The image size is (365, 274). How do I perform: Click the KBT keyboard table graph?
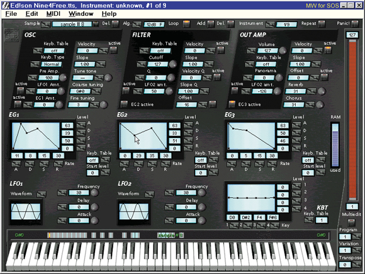251,198
